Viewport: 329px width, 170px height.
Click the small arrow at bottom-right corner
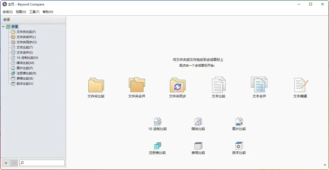point(325,165)
